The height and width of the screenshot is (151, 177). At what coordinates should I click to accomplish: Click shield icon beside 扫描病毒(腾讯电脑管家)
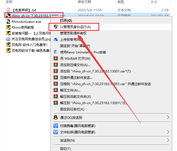56,126
